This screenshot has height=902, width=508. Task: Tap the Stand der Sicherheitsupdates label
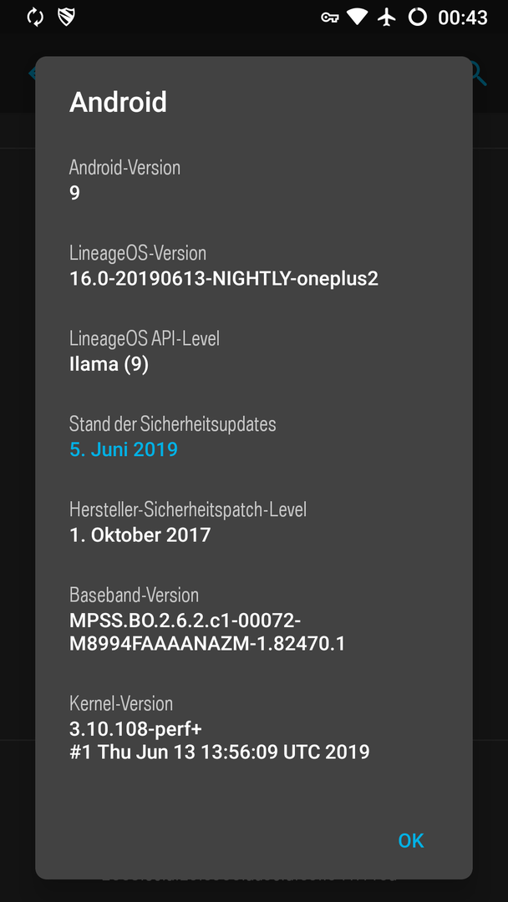[x=173, y=424]
